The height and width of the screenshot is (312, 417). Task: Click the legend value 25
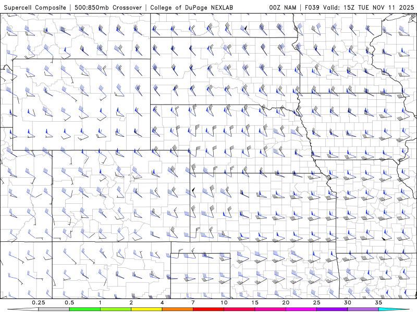tap(317, 303)
